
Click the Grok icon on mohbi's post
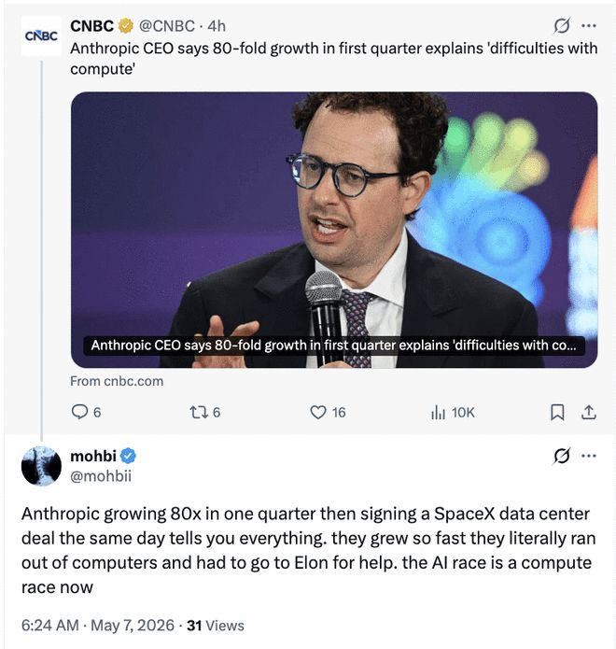coord(561,456)
